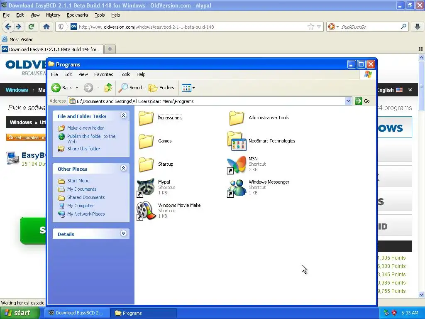Image resolution: width=425 pixels, height=319 pixels.
Task: Click Make a new folder
Action: tap(85, 128)
